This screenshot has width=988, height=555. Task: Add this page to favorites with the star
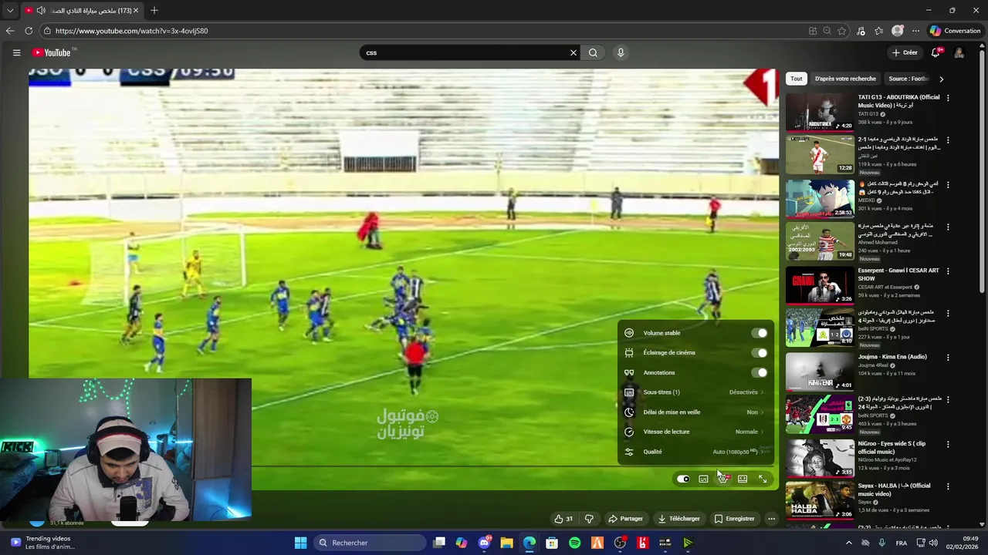coord(842,31)
